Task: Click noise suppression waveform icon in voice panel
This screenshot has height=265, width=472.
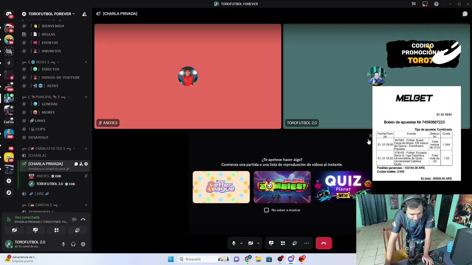Action: coord(74,219)
